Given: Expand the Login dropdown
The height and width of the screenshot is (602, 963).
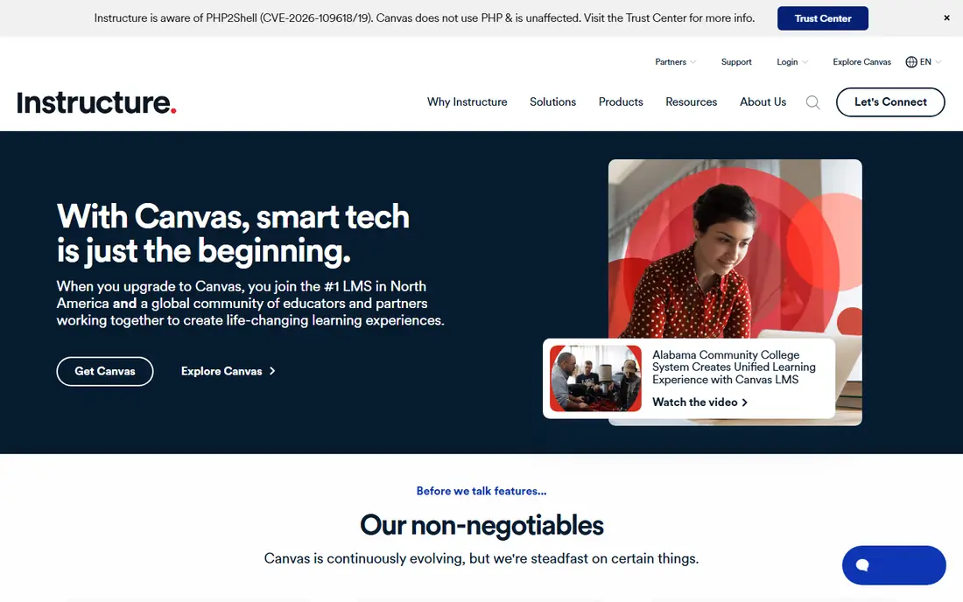Looking at the screenshot, I should click(x=792, y=62).
